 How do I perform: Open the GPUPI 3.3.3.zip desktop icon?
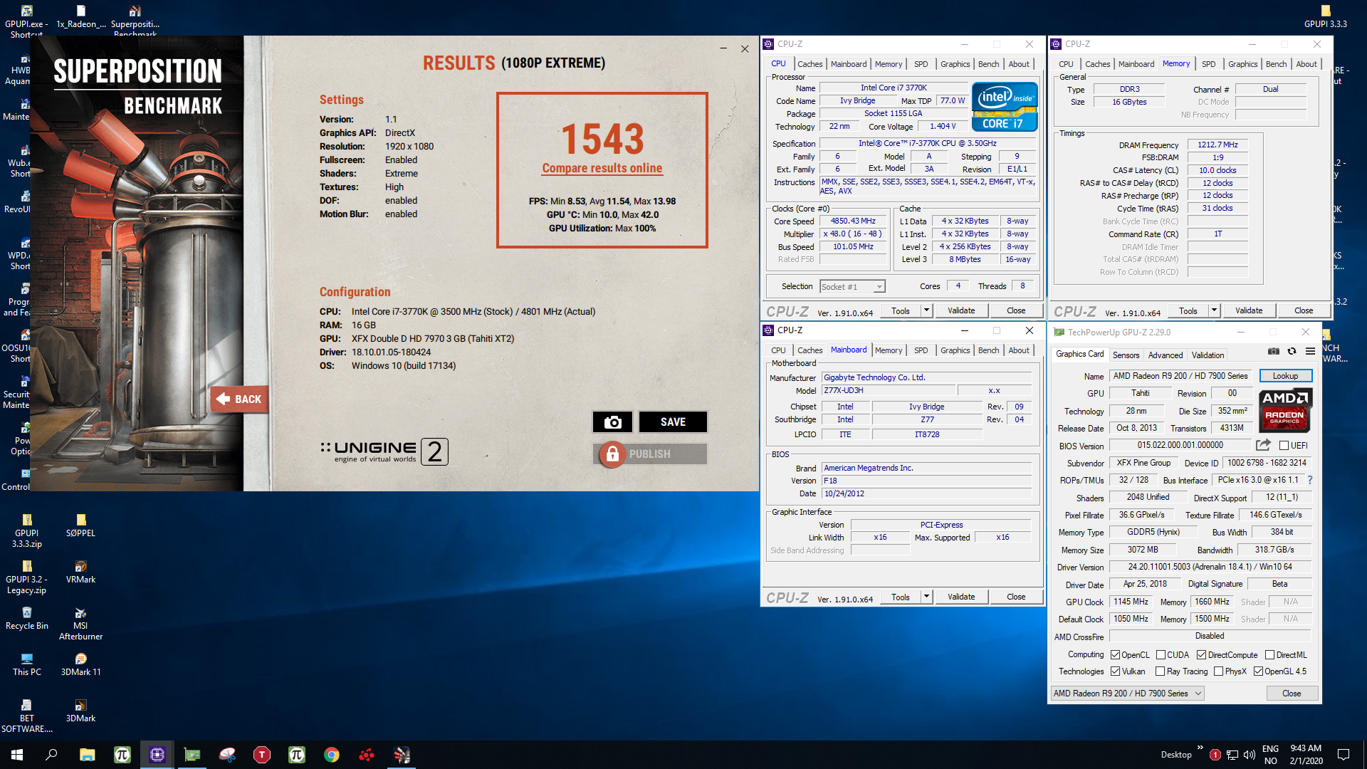coord(27,531)
